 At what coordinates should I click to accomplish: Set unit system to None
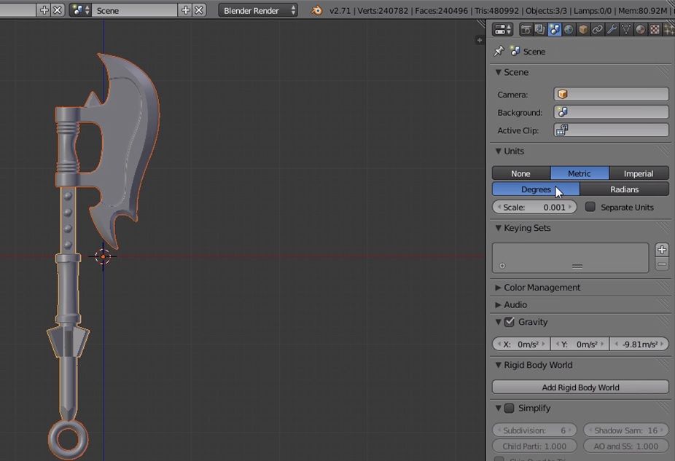coord(521,173)
